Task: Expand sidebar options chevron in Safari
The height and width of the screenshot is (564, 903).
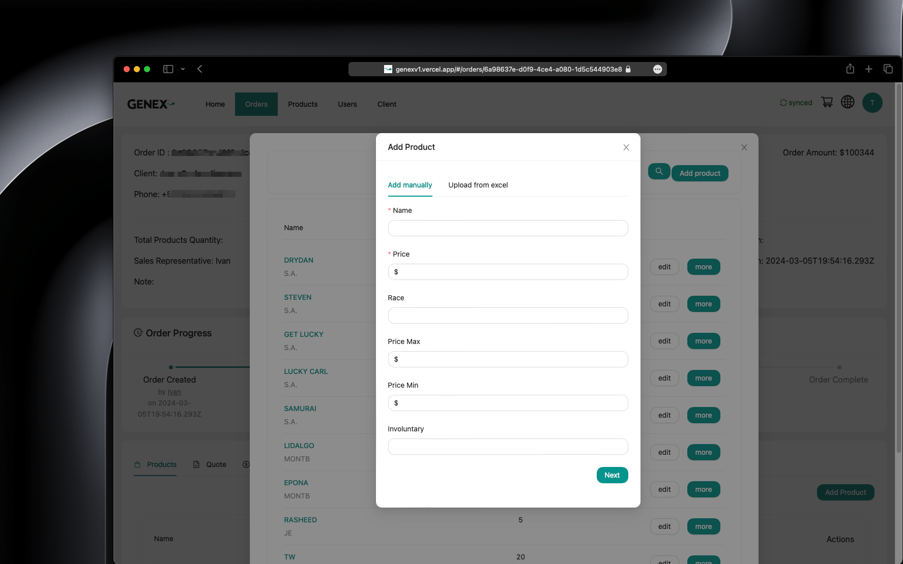Action: tap(183, 69)
